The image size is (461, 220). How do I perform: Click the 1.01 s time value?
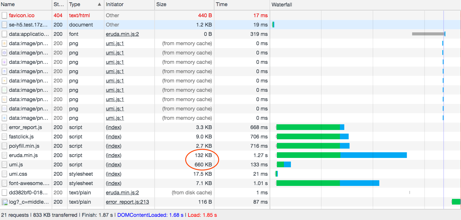(261, 183)
